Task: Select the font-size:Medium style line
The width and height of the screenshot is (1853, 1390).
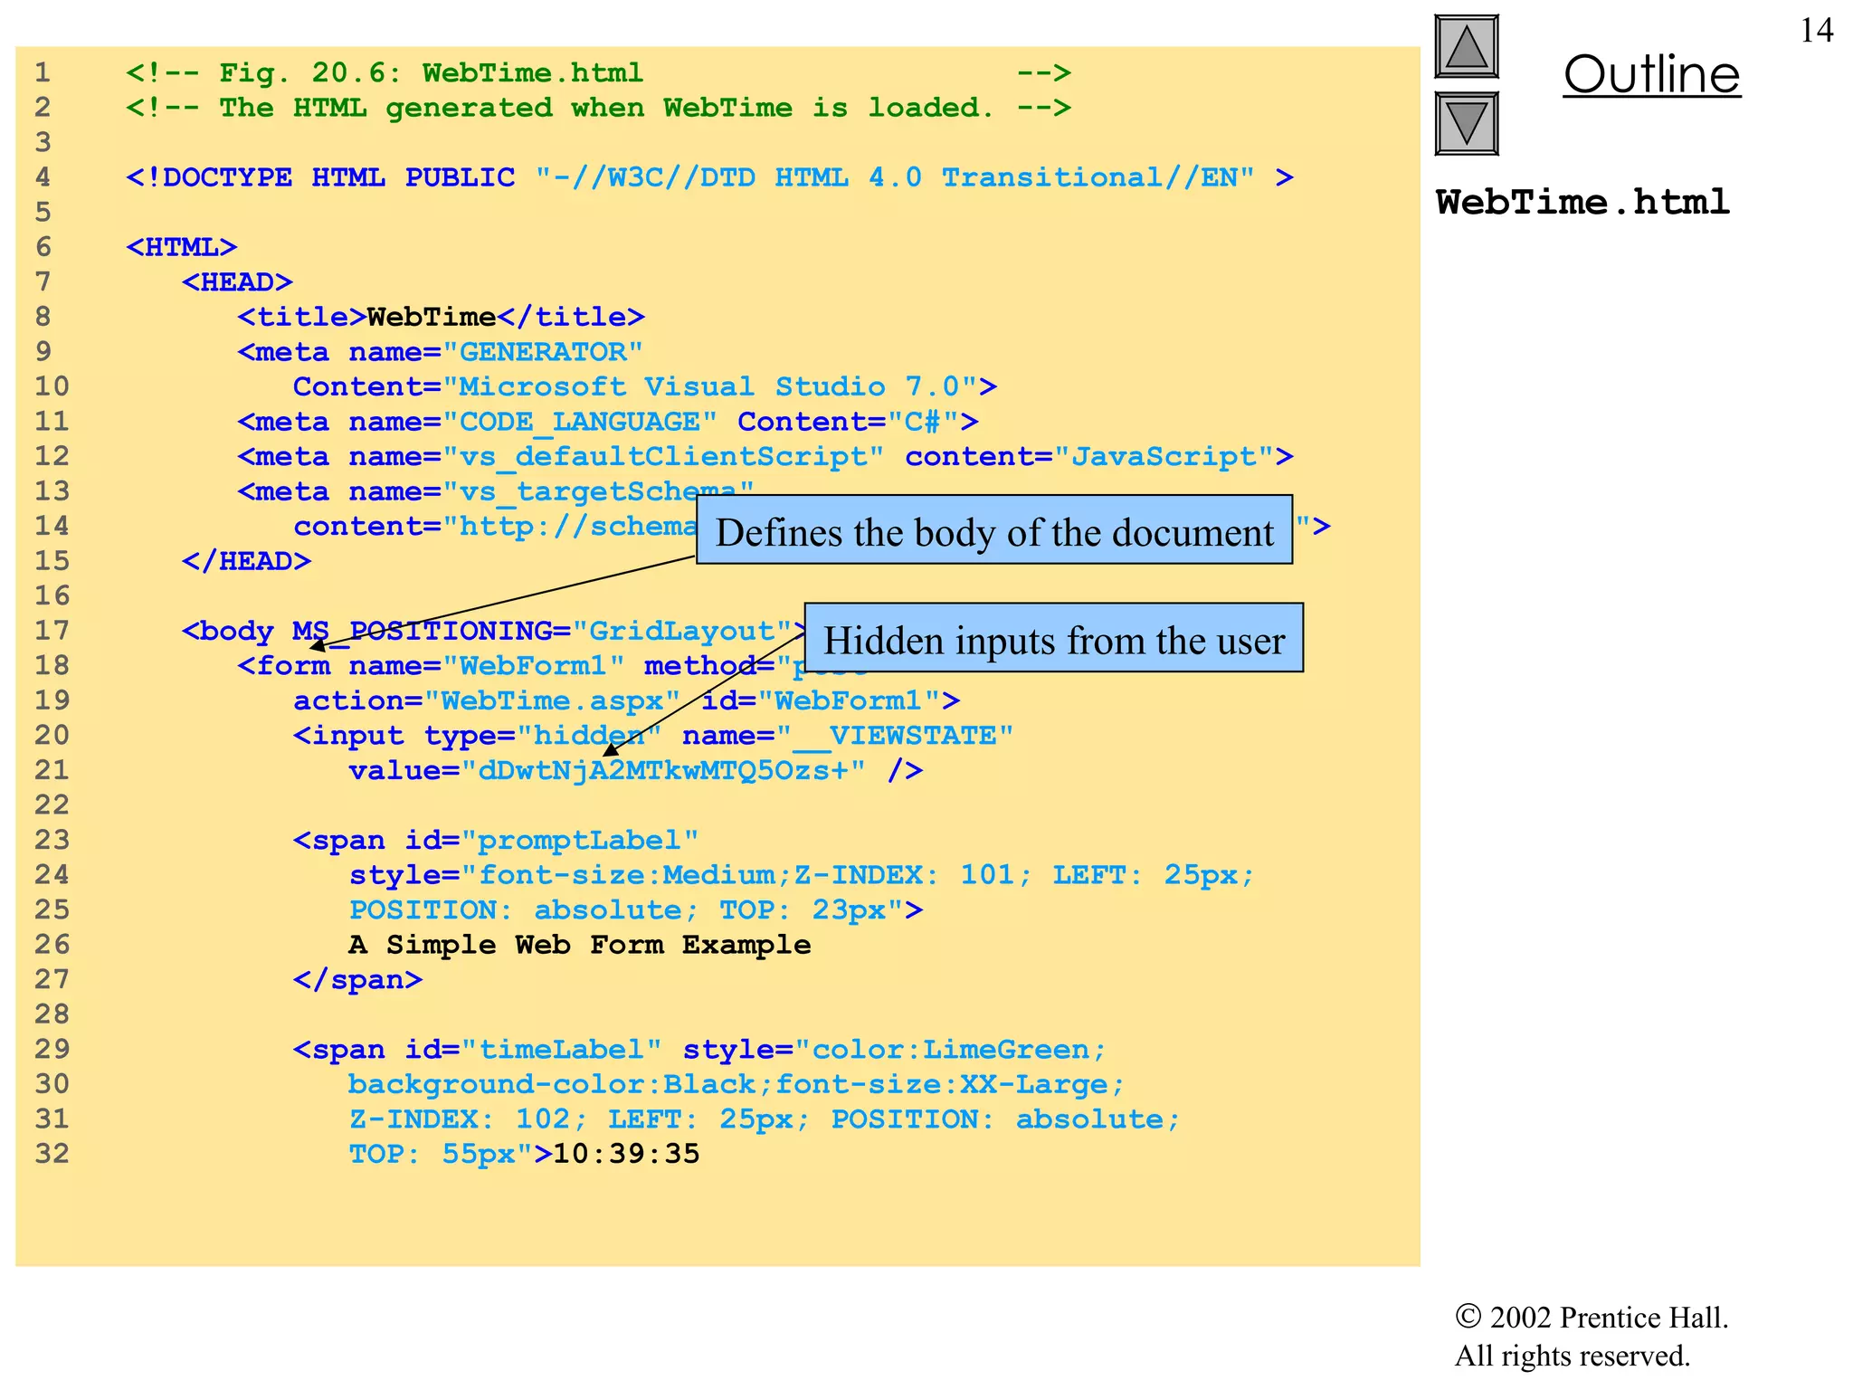Action: click(x=802, y=875)
